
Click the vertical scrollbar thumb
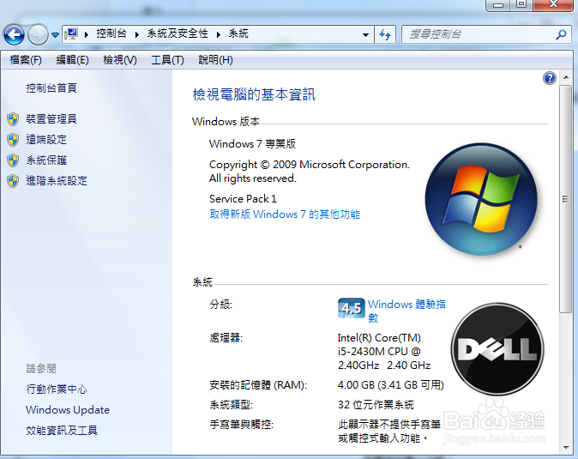click(x=565, y=199)
